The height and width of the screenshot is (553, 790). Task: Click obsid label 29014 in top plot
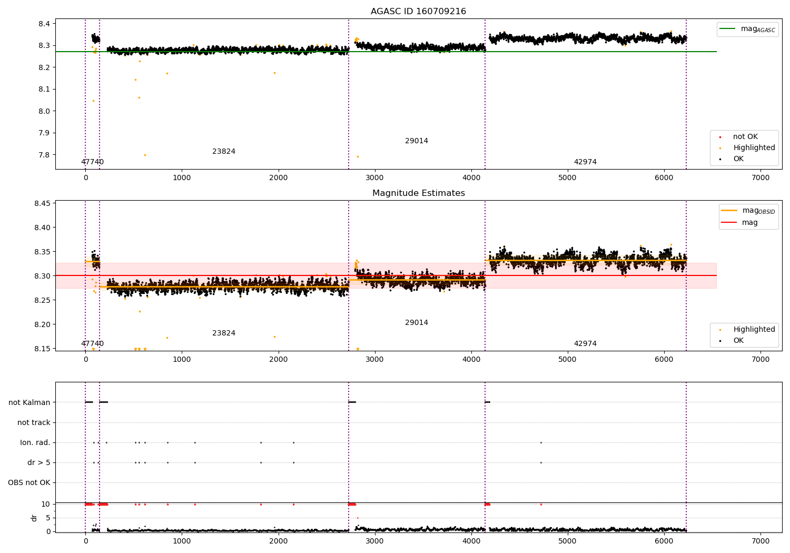tap(417, 141)
